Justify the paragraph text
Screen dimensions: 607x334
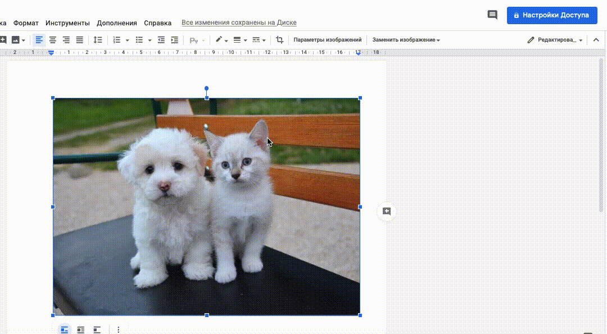point(80,40)
